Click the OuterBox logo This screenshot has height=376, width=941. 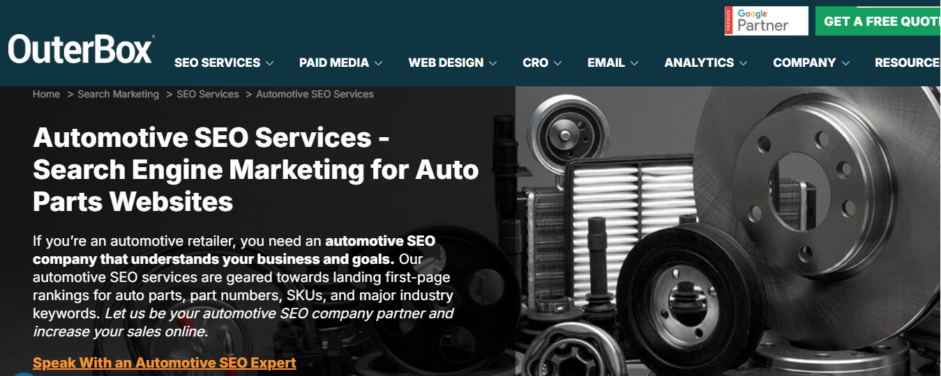(x=81, y=49)
